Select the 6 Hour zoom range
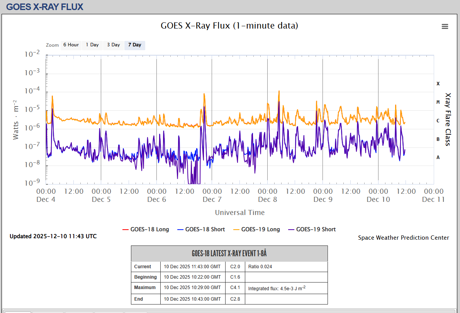This screenshot has width=460, height=313. tap(71, 45)
